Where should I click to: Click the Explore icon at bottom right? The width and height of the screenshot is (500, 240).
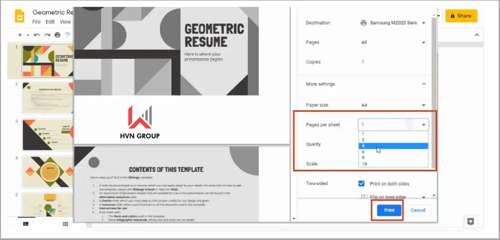point(471,222)
